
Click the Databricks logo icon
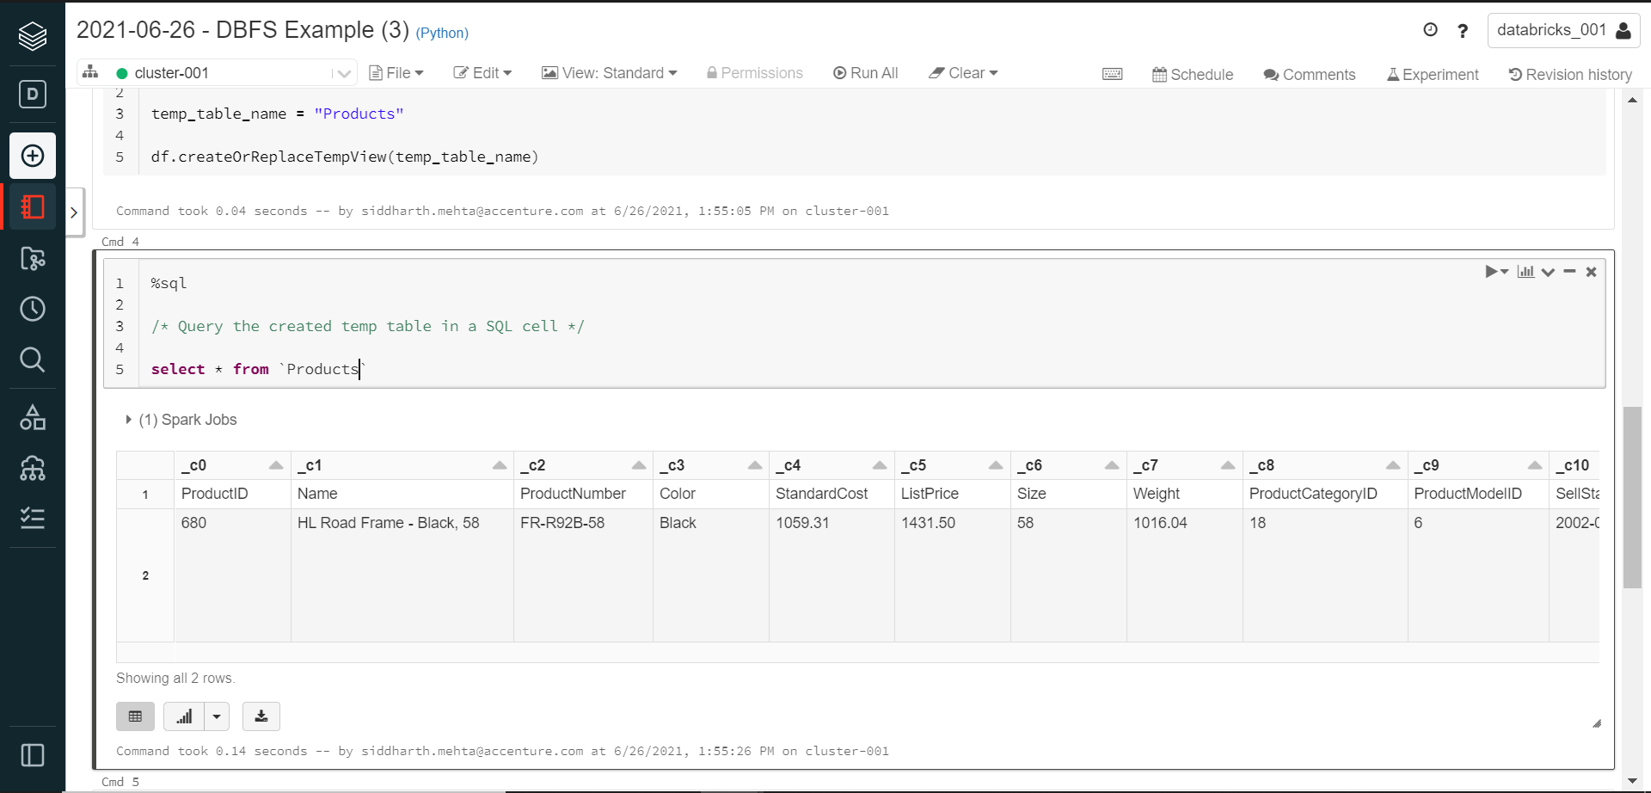pyautogui.click(x=33, y=36)
